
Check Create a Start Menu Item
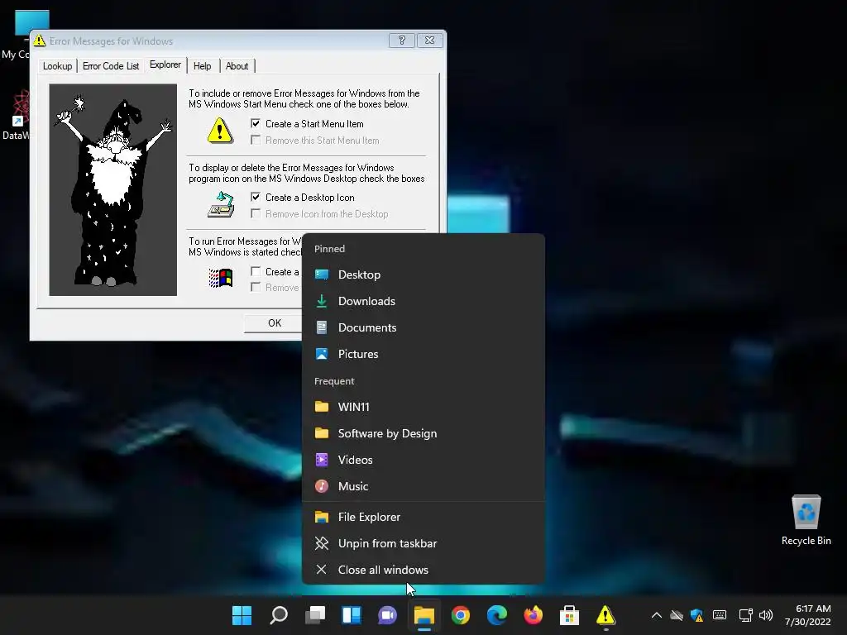256,124
